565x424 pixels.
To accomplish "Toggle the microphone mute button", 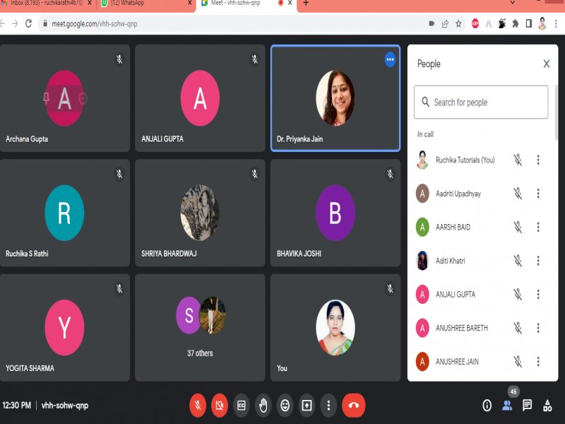I will click(198, 406).
